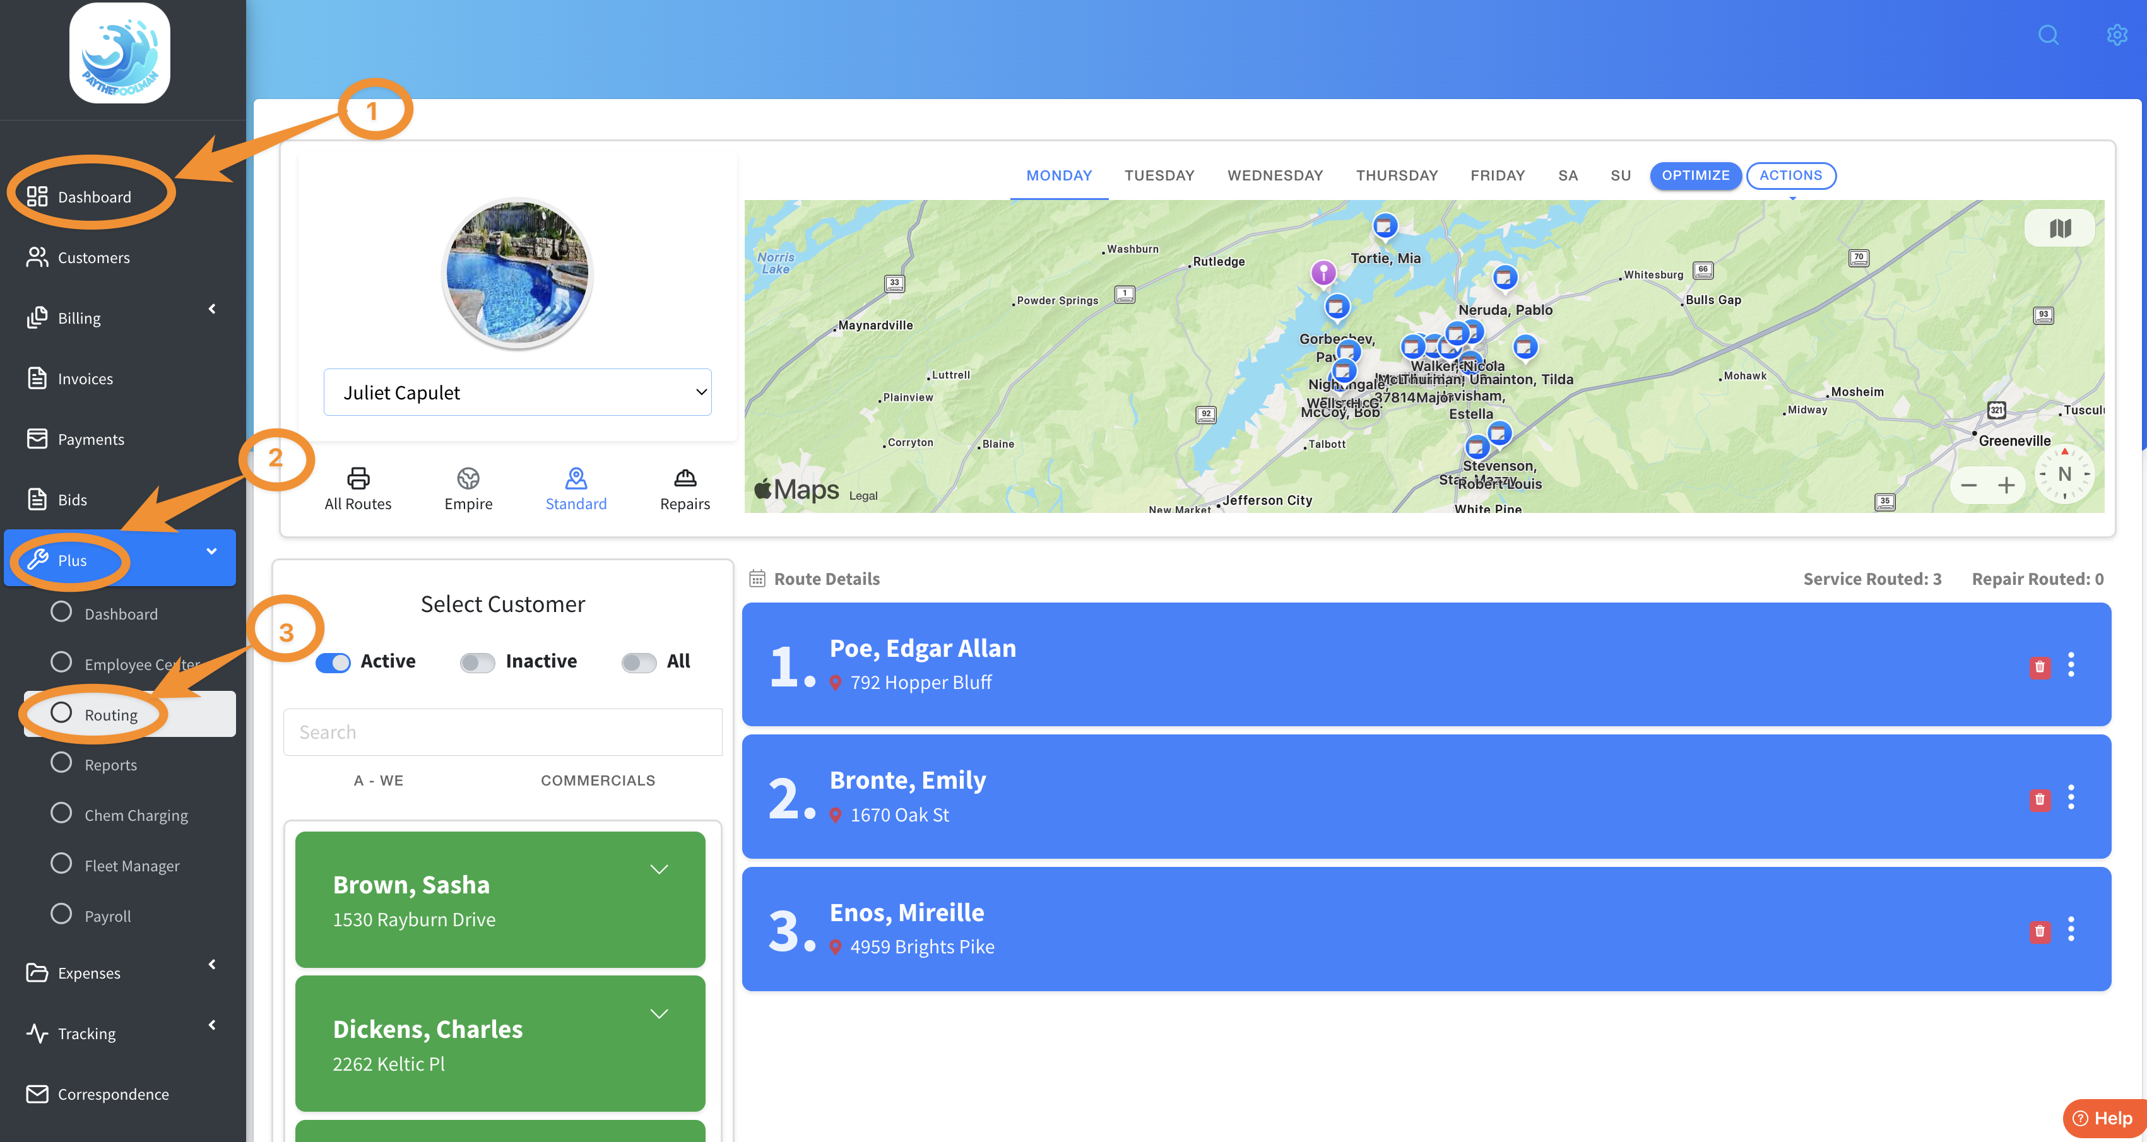Click the All Routes printer icon

pos(358,478)
